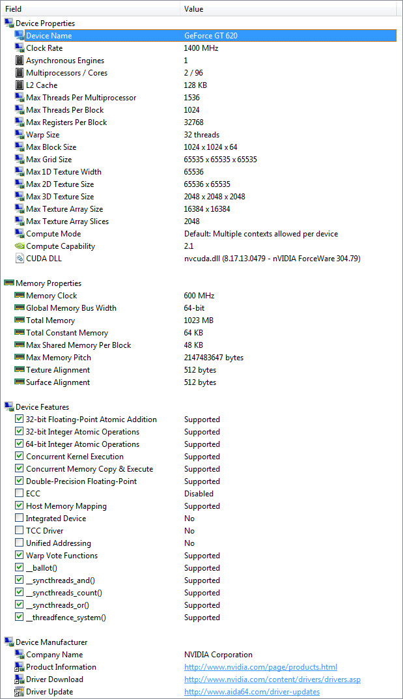Click the 1023 MB total memory value
The image size is (403, 699).
point(199,320)
